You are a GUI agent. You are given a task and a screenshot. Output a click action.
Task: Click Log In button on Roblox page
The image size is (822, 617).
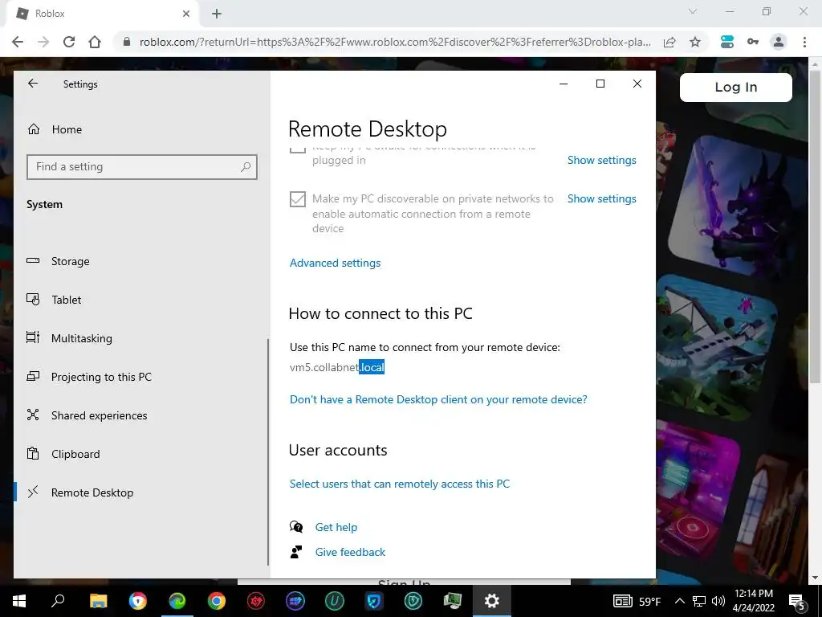click(735, 87)
